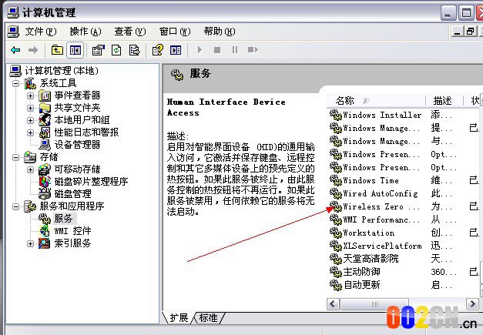Image resolution: width=483 pixels, height=335 pixels.
Task: Click the Export list toolbar icon
Action: pos(134,50)
